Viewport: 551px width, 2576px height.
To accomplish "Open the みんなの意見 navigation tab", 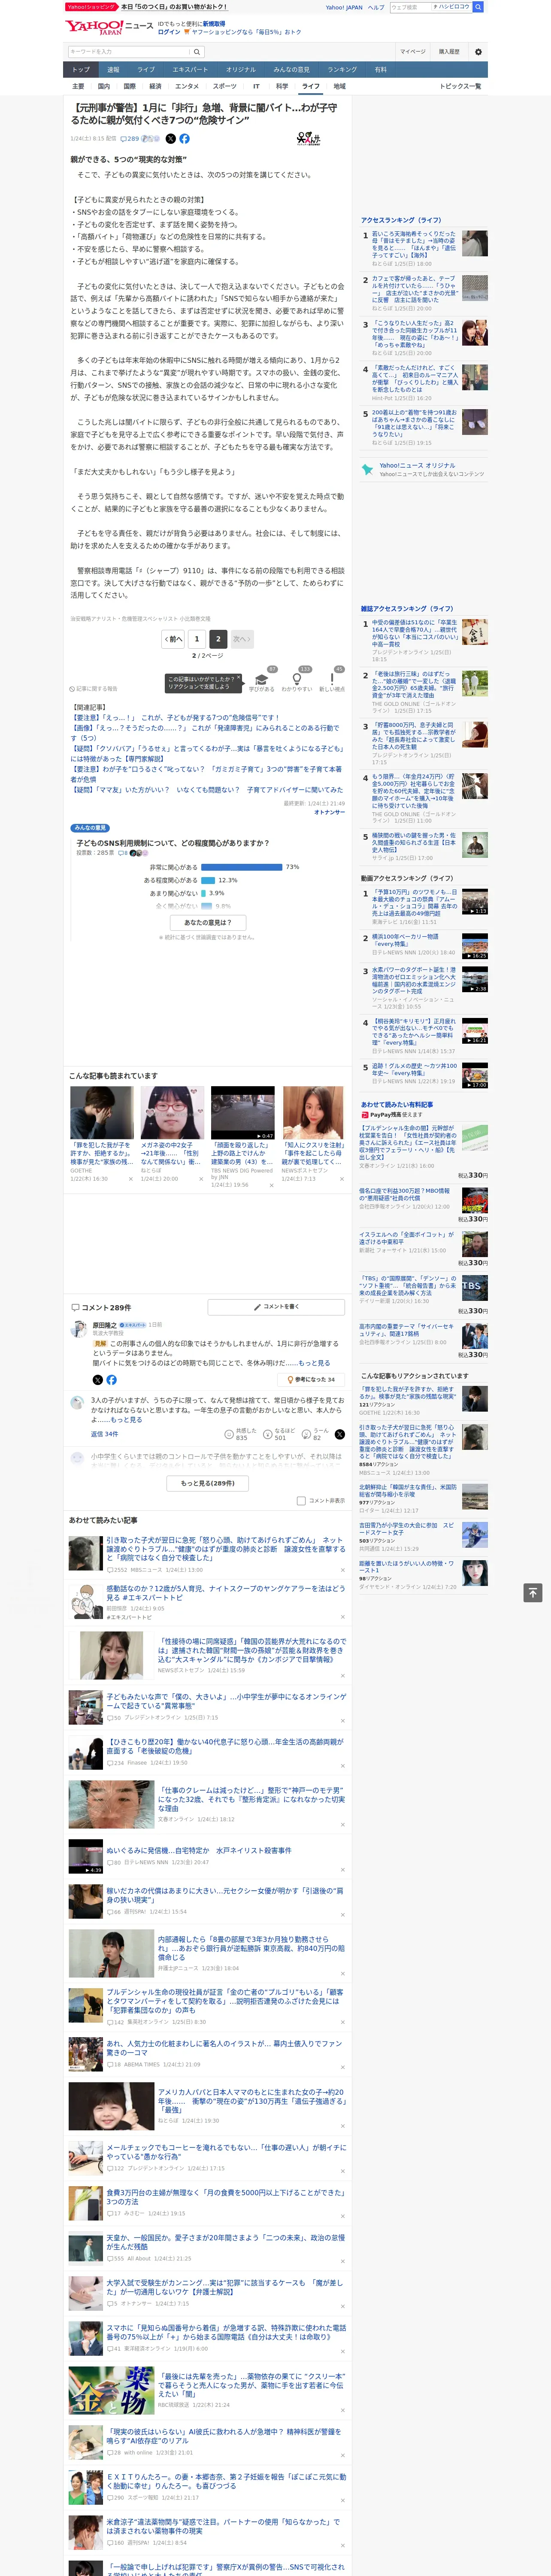I will (292, 70).
